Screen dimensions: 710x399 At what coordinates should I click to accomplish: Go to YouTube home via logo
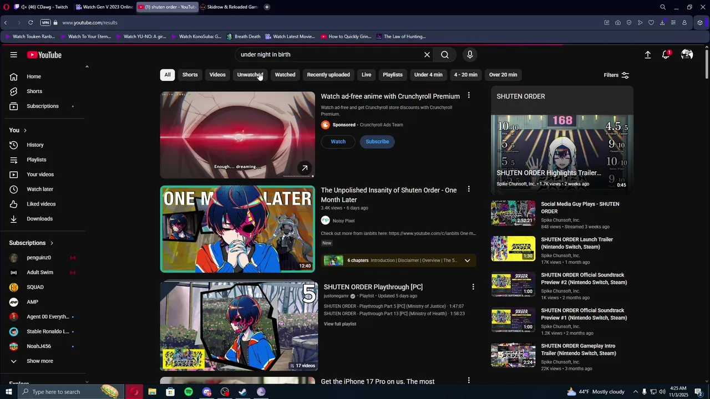click(44, 55)
